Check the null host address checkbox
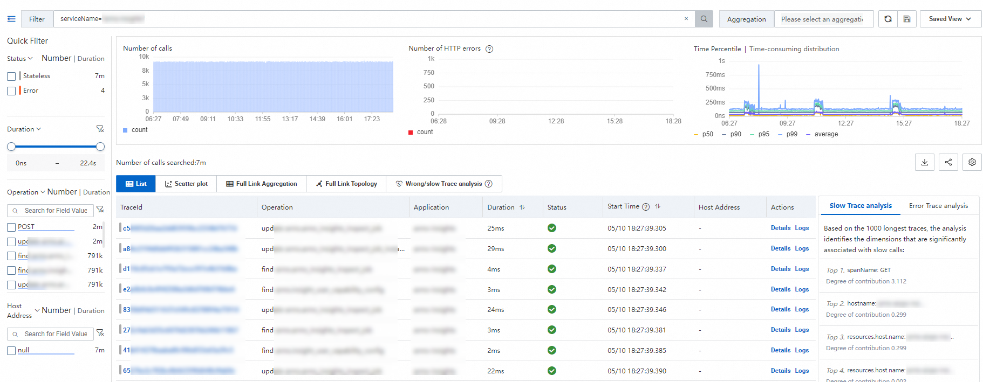 [11, 351]
